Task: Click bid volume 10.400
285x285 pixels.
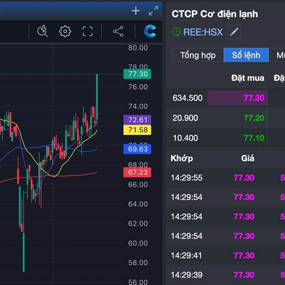Action: pyautogui.click(x=185, y=138)
